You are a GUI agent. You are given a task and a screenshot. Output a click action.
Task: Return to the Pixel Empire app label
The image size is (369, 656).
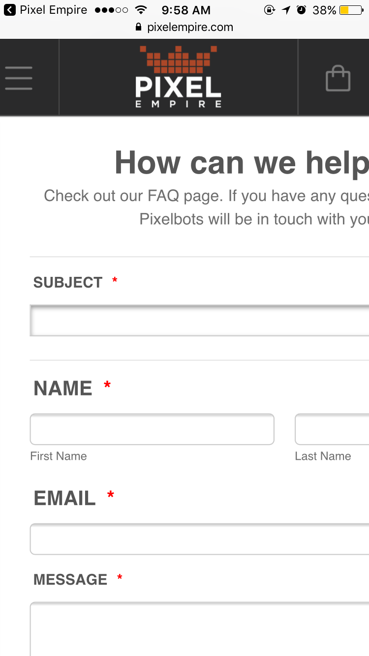(53, 10)
